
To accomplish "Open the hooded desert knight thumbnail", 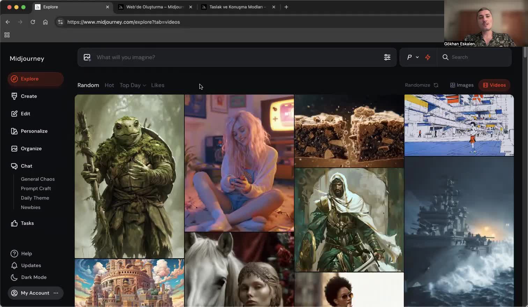I will 349,220.
